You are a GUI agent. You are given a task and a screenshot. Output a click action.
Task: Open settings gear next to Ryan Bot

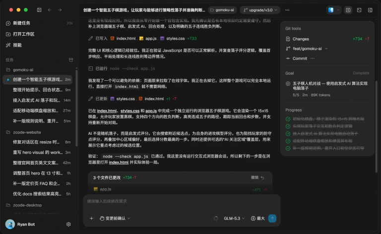[x=68, y=224]
